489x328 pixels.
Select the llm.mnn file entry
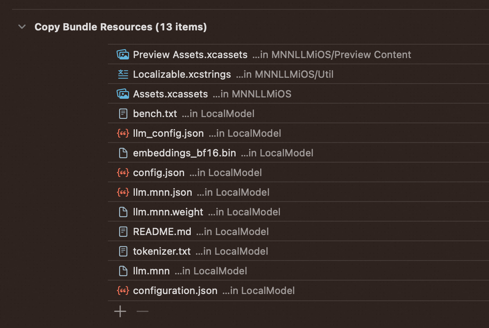coord(151,271)
